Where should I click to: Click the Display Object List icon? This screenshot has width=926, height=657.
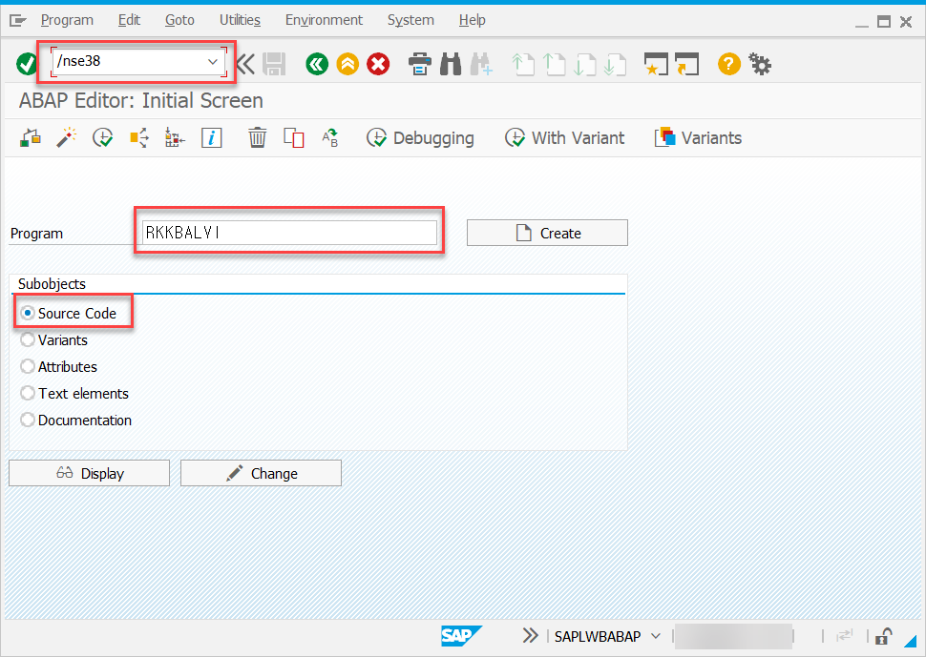[175, 137]
